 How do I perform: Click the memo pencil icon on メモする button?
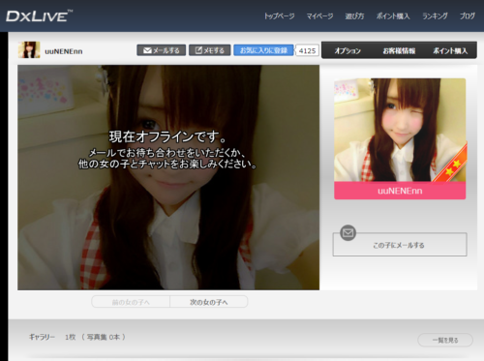pos(198,50)
